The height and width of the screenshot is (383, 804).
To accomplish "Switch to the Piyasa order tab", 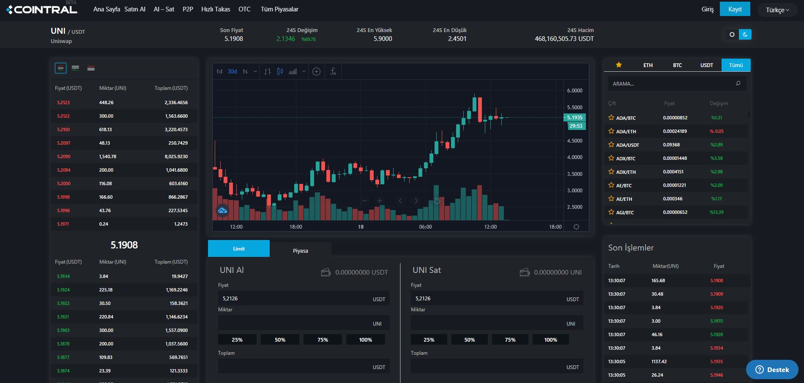I will coord(301,251).
